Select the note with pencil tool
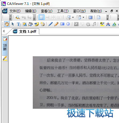Screen dimensions: 119x123 [42, 24]
